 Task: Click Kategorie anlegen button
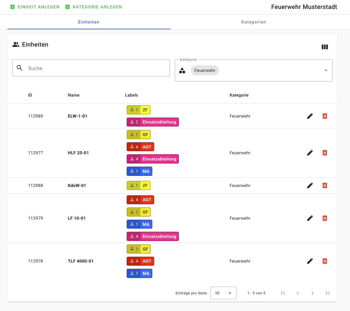(x=94, y=7)
